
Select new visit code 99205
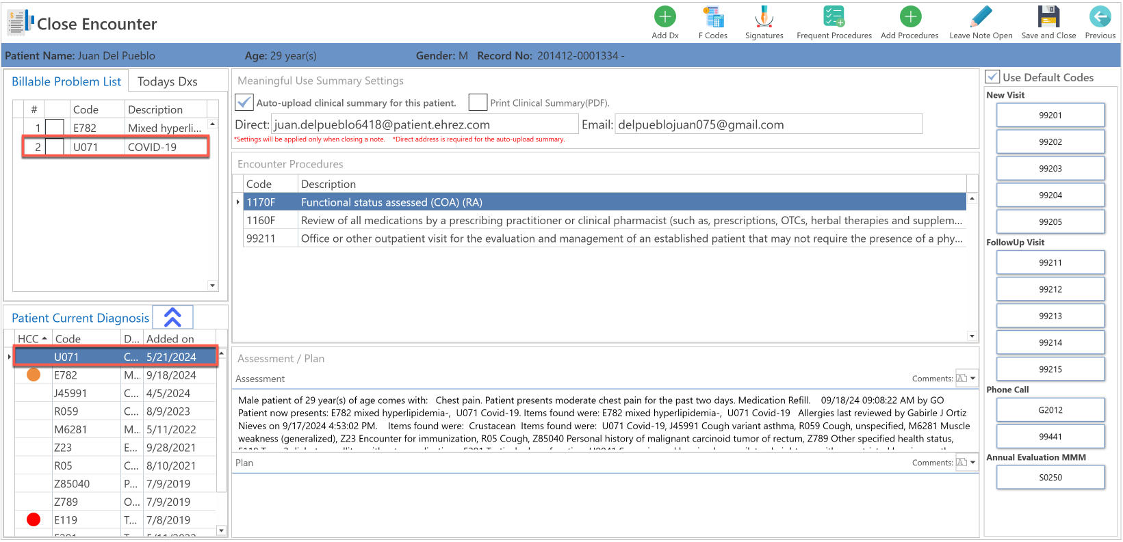tap(1050, 221)
